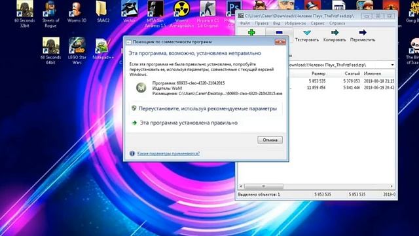Click the compressed size value 5 841 446
Image resolution: width=419 pixels, height=236 pixels.
coord(352,87)
